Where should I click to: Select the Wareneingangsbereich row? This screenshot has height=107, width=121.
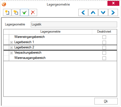point(60,37)
